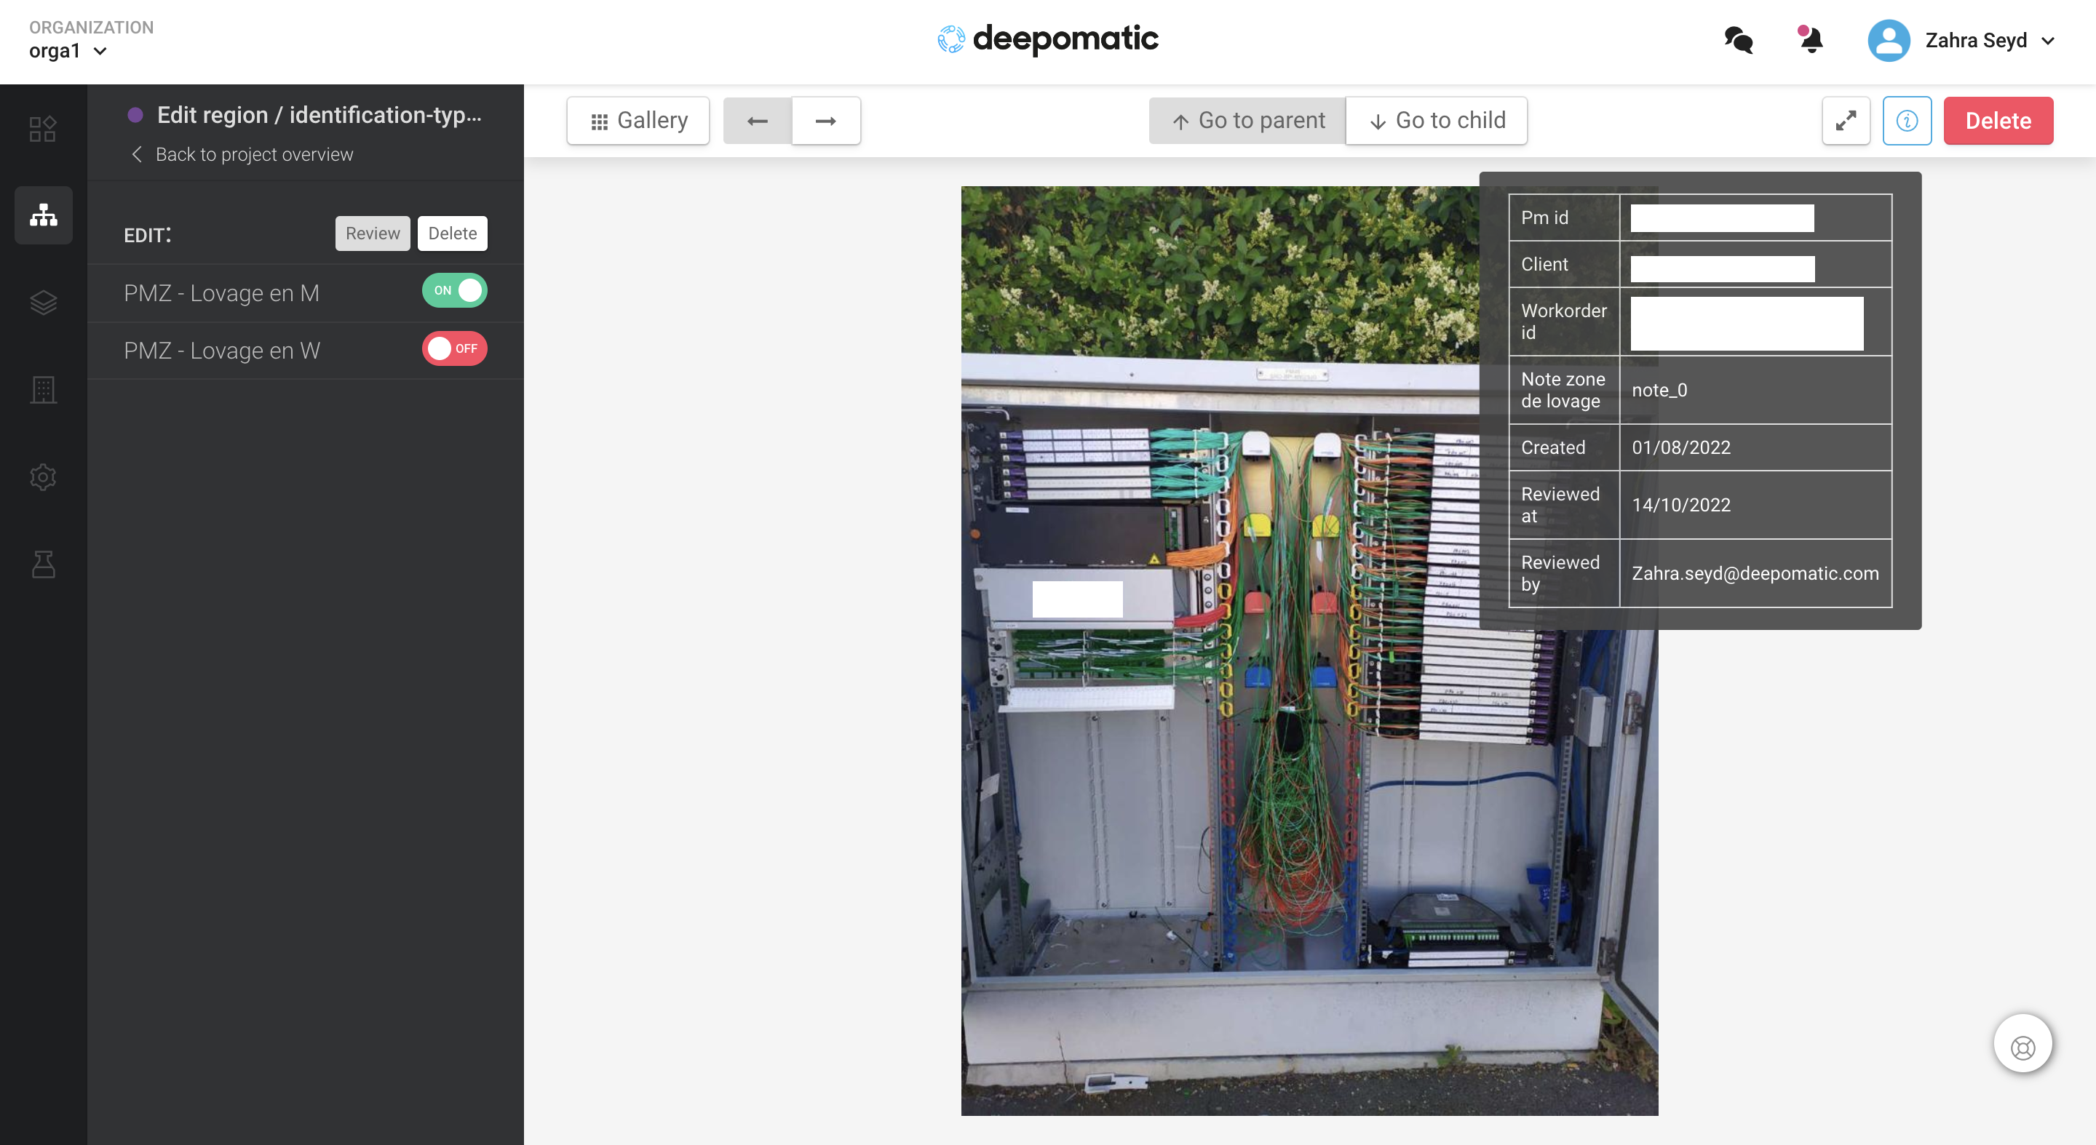
Task: Expand the orga1 organization dropdown
Action: click(x=68, y=51)
